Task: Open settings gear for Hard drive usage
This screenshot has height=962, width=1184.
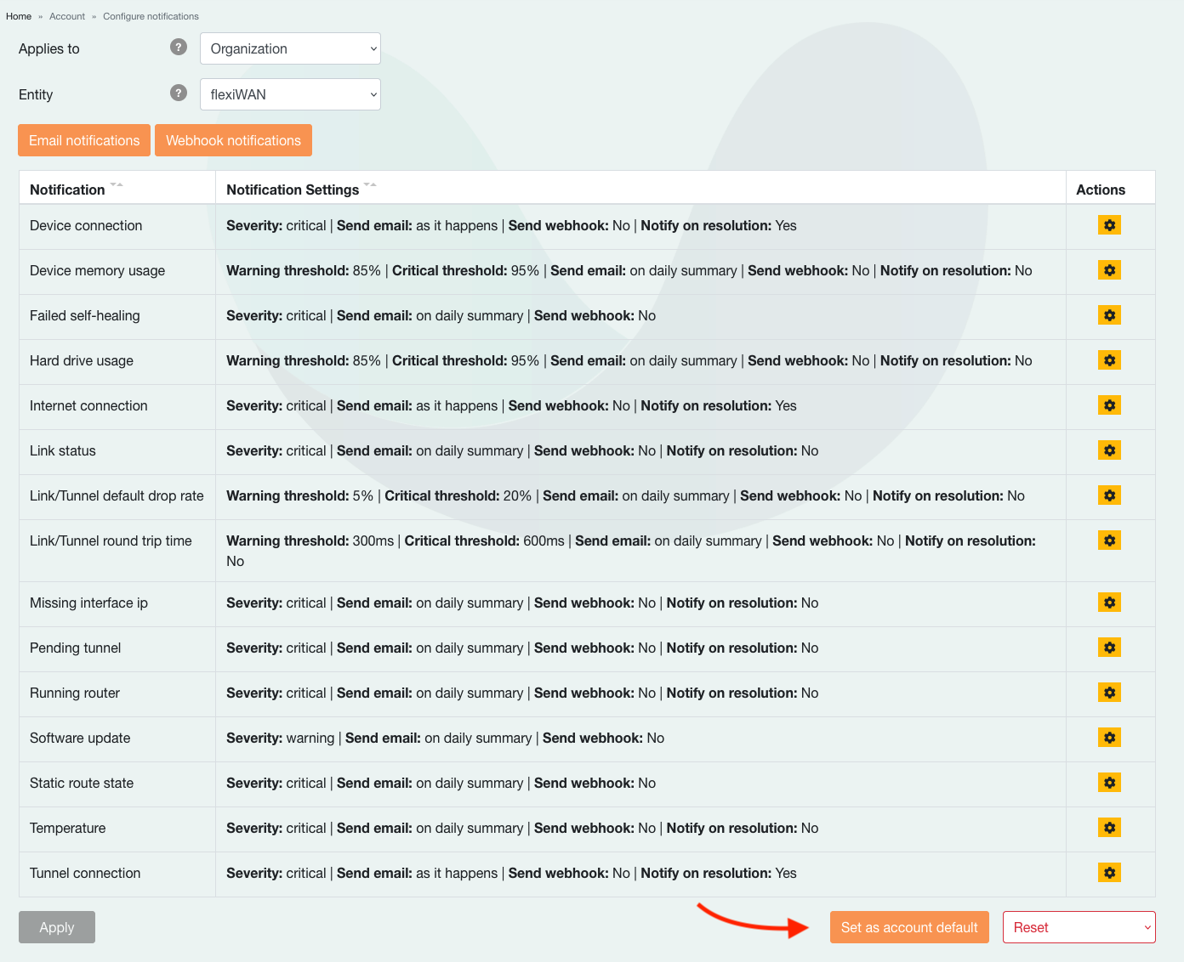Action: tap(1109, 360)
